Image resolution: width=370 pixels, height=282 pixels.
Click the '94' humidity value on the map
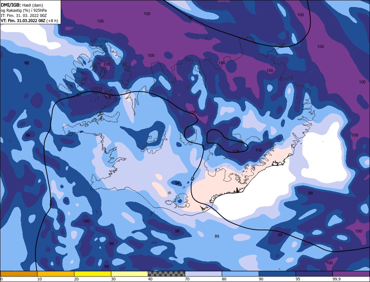click(x=177, y=183)
